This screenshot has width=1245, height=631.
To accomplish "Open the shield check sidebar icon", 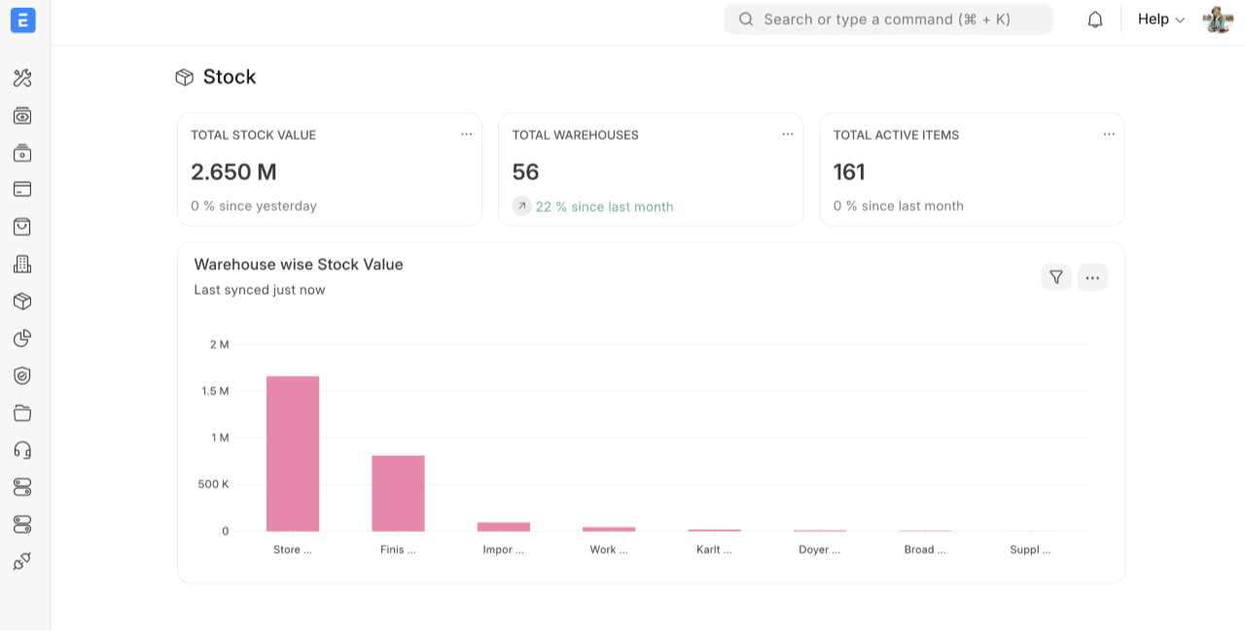I will tap(22, 375).
